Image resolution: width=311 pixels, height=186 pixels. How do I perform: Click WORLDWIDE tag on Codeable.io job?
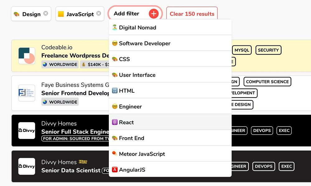pos(60,64)
